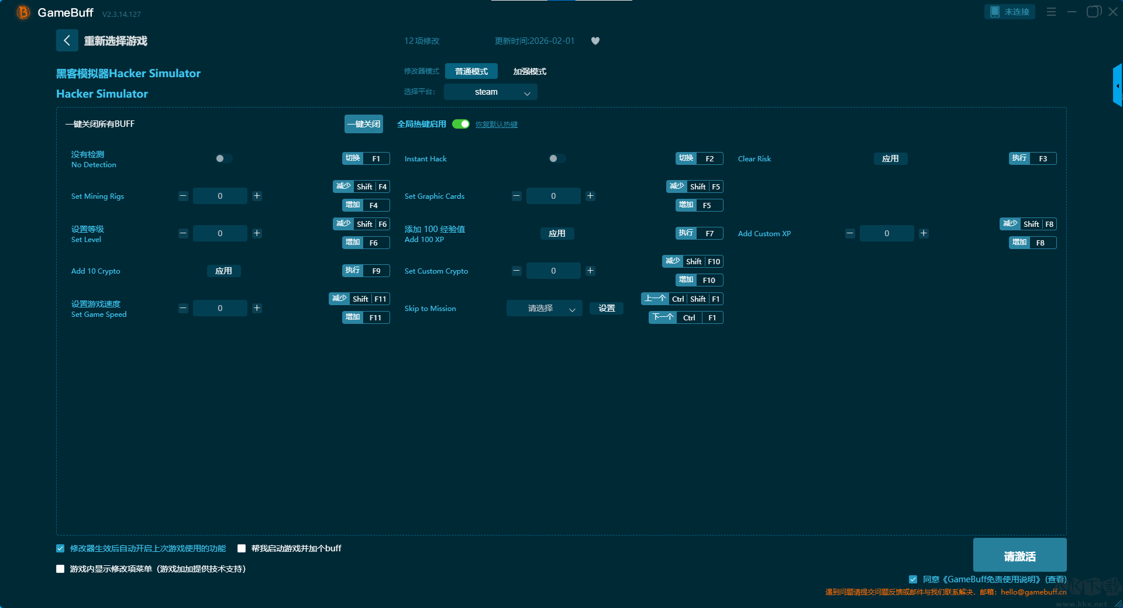The height and width of the screenshot is (608, 1123).
Task: Click the Set Level value input field
Action: (x=220, y=233)
